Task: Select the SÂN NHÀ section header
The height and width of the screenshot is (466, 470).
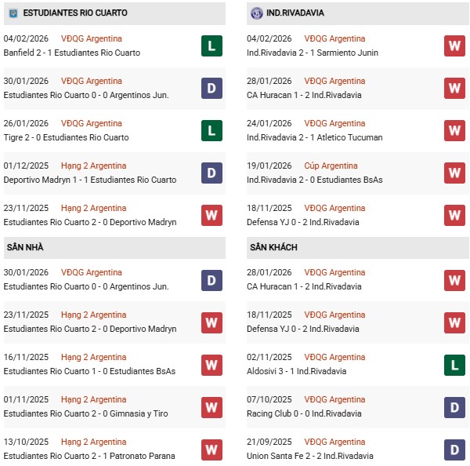Action: tap(25, 247)
